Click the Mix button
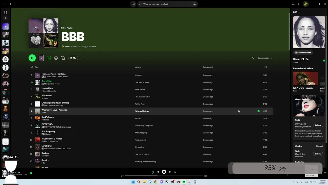The width and height of the screenshot is (328, 185). pyautogui.click(x=73, y=58)
